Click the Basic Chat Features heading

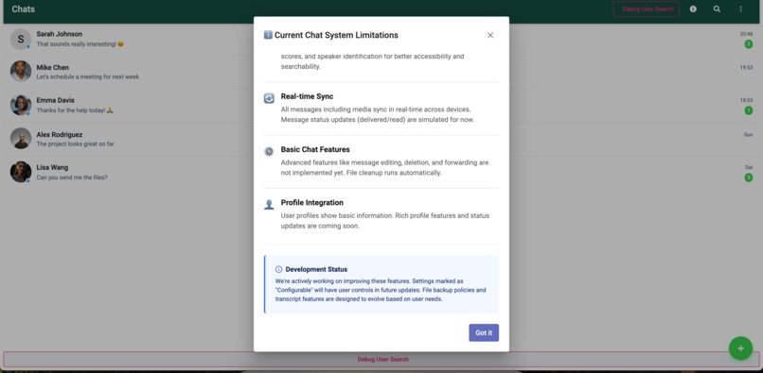(x=315, y=149)
